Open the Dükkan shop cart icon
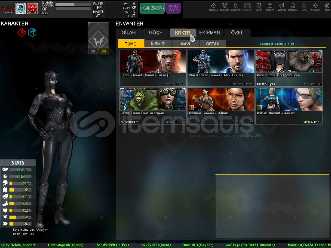This screenshot has width=331, height=248. click(x=236, y=7)
